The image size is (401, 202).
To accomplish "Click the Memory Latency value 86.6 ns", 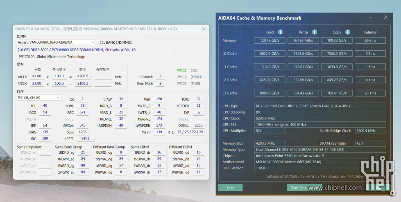I will pos(370,40).
